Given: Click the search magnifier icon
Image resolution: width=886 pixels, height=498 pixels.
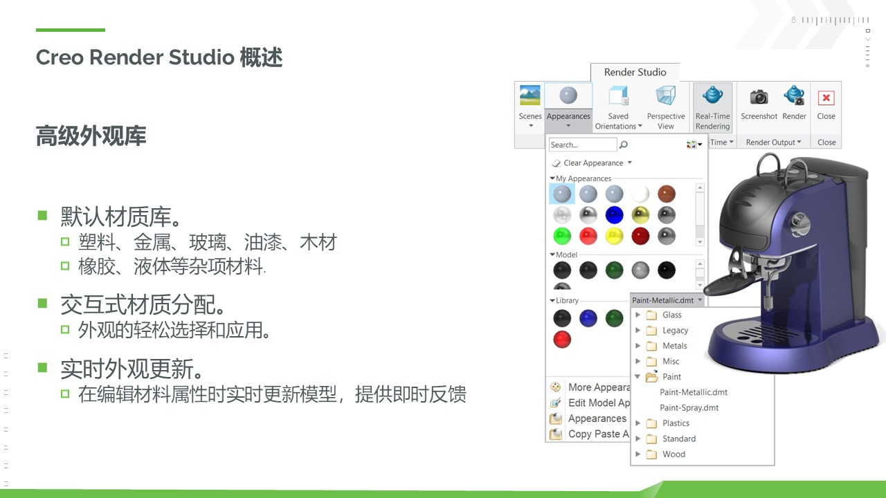Looking at the screenshot, I should click(x=624, y=145).
